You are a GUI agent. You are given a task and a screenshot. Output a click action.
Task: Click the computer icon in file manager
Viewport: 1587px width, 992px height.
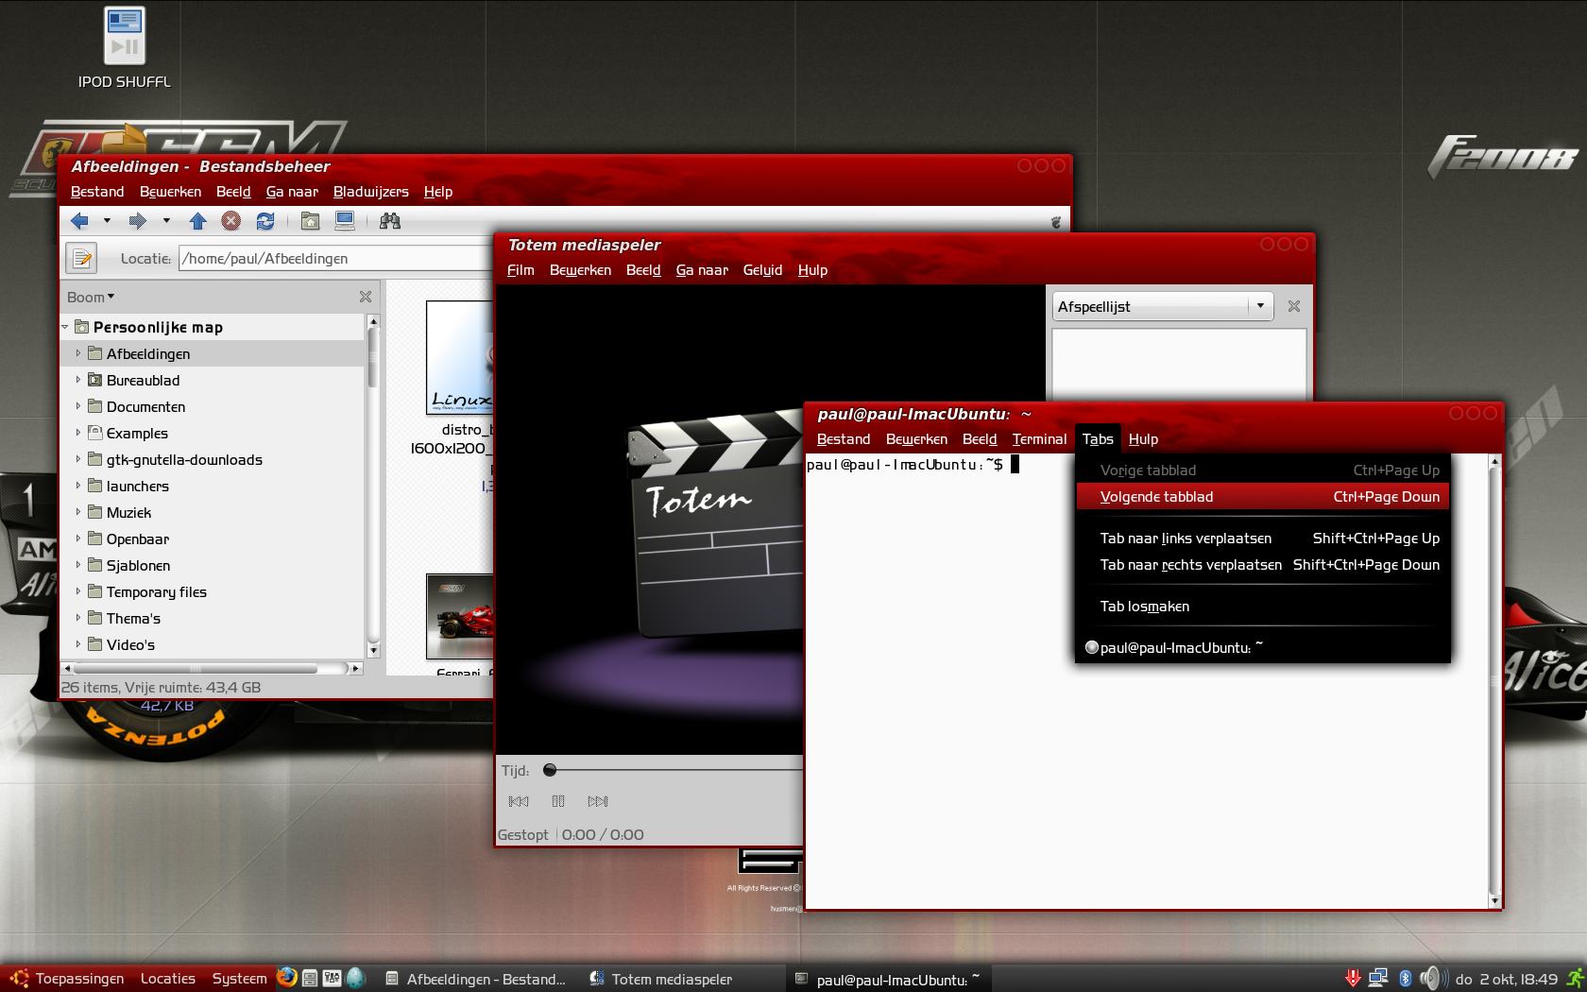pos(345,221)
